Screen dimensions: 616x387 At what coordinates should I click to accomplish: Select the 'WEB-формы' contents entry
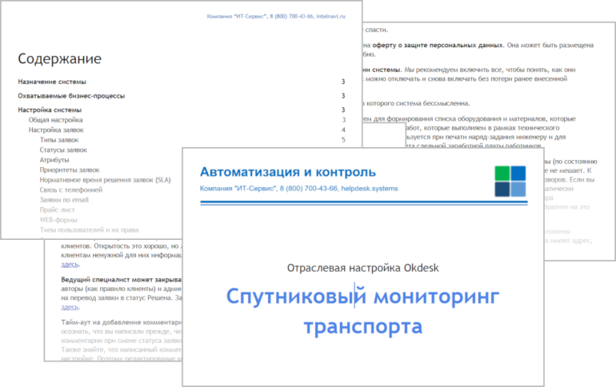tap(58, 220)
